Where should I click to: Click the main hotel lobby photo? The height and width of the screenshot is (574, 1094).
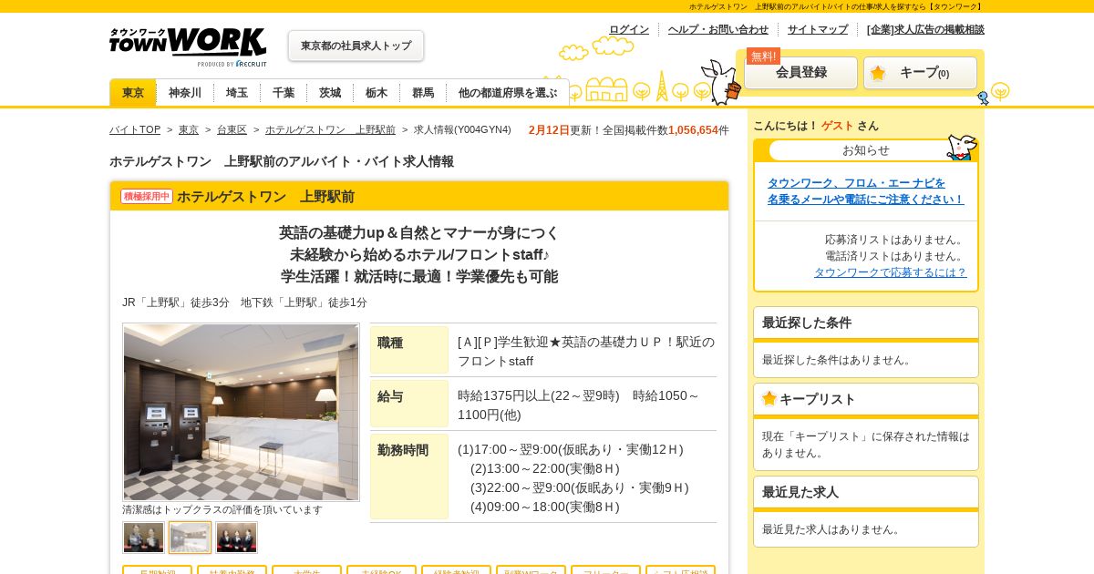click(x=241, y=412)
